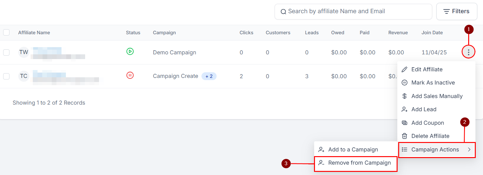Toggle the select-all checkbox in table header

(6, 32)
